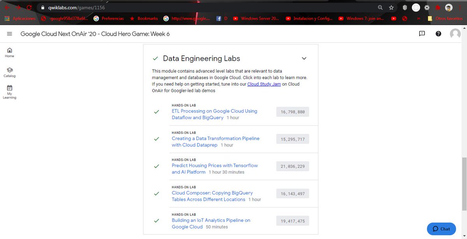Click the green check next to Predict Housing Prices

(157, 166)
